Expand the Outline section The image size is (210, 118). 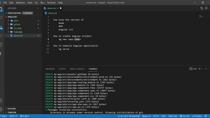coord(6,108)
